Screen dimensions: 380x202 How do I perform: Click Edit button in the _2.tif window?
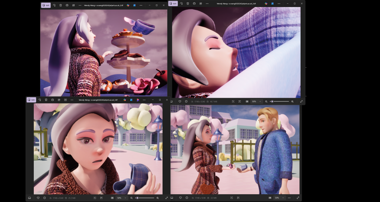coord(46,6)
